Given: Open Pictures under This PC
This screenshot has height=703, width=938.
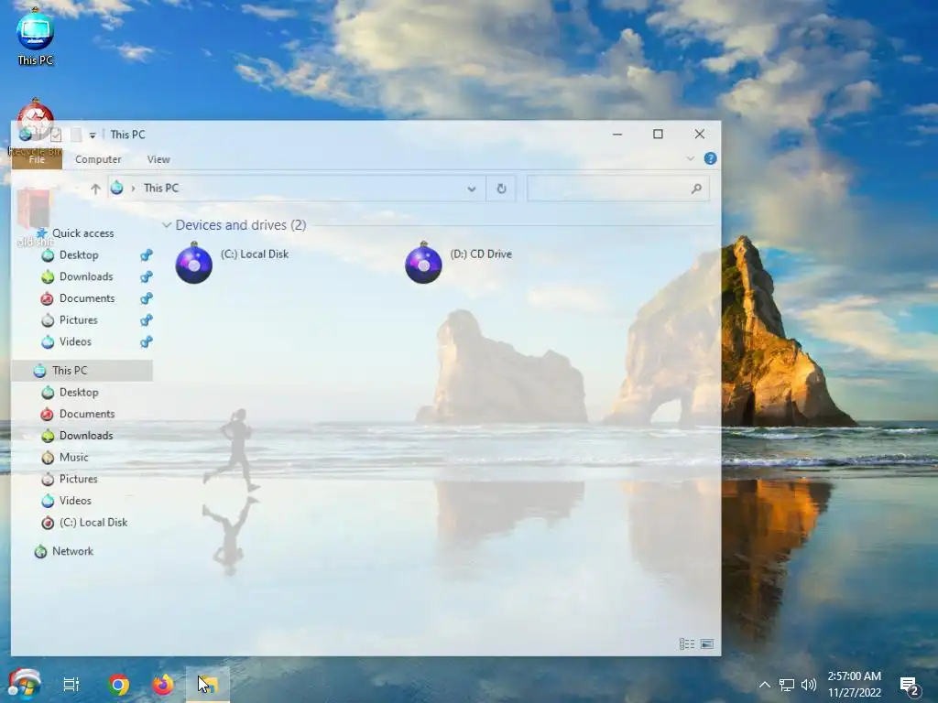Looking at the screenshot, I should pos(79,479).
